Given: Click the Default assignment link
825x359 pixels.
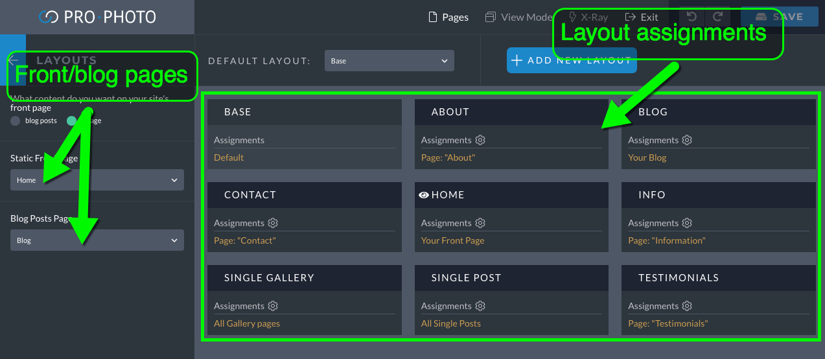Looking at the screenshot, I should (x=229, y=157).
